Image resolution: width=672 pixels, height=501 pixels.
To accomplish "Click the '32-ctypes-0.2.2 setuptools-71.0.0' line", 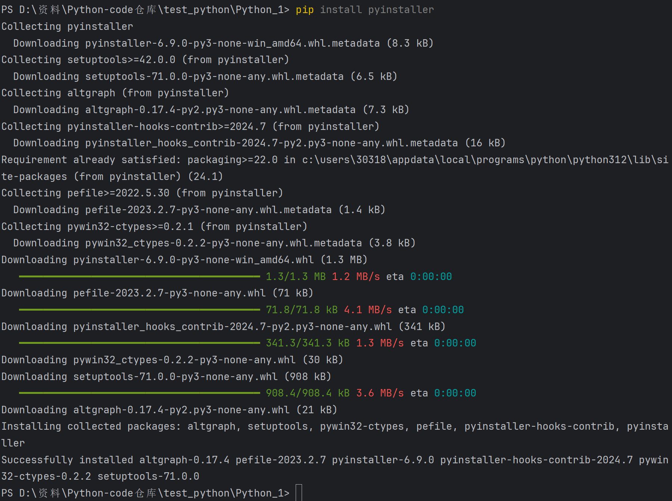I will coord(100,476).
